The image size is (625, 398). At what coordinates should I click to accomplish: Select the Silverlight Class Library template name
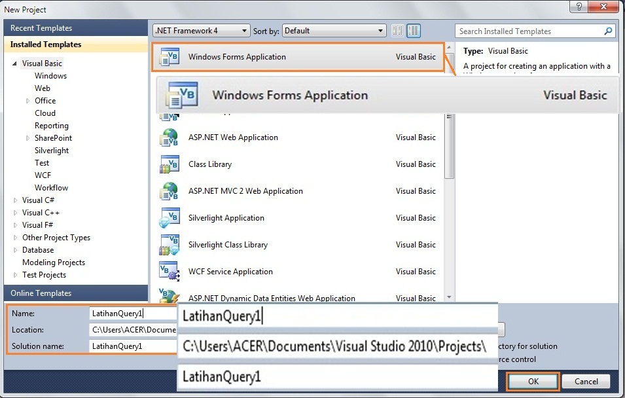[228, 245]
